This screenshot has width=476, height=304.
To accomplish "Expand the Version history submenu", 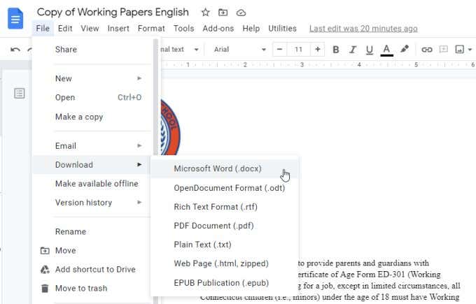I will click(92, 203).
